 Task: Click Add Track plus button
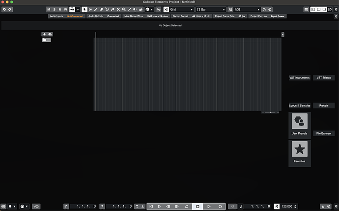44,34
